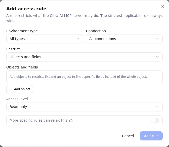Viewport: 169px width, 147px height.
Task: Toggle the More specific rules switch
Action: click(x=155, y=120)
